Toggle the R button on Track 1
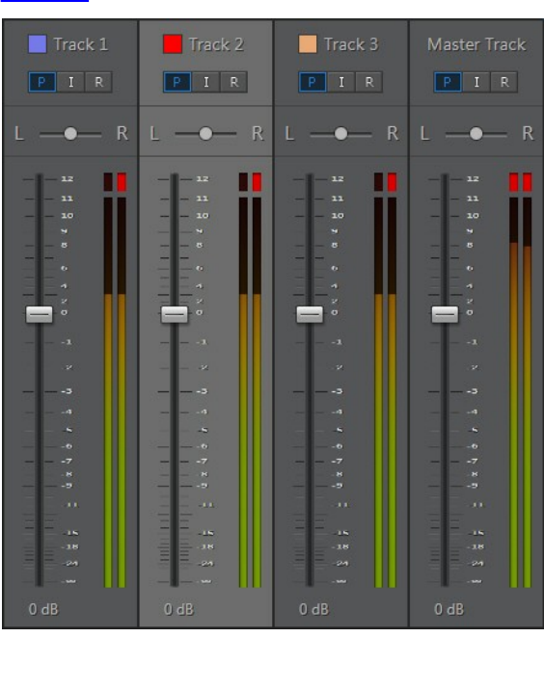 98,82
